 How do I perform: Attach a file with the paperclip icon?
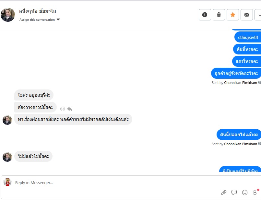click(223, 193)
